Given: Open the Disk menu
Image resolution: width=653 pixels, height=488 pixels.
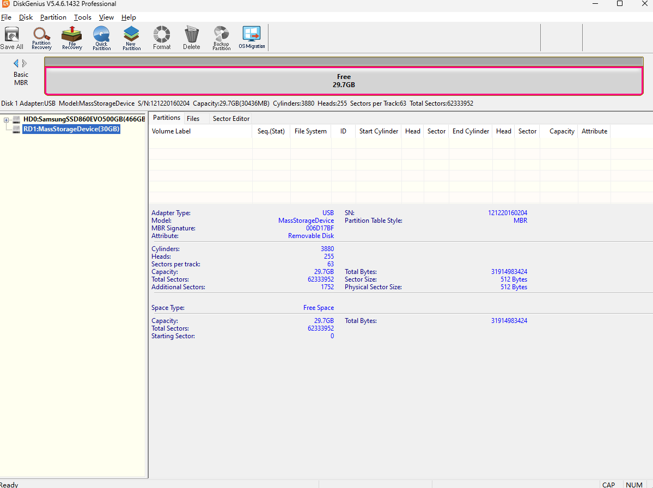Looking at the screenshot, I should point(26,17).
